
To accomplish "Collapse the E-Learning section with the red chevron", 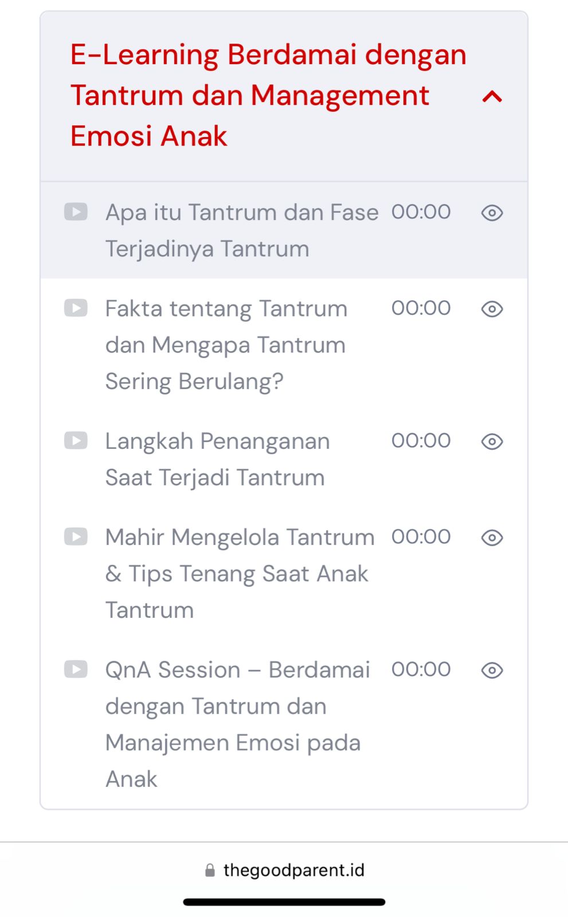I will (x=492, y=96).
